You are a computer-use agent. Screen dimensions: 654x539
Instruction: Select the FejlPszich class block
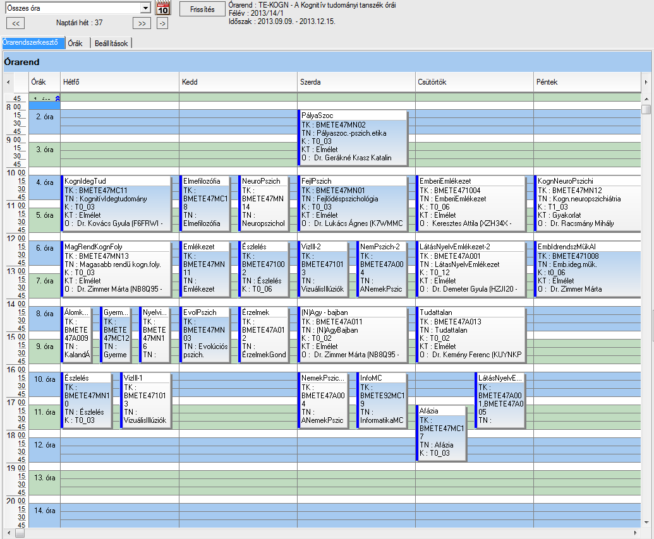pyautogui.click(x=353, y=203)
